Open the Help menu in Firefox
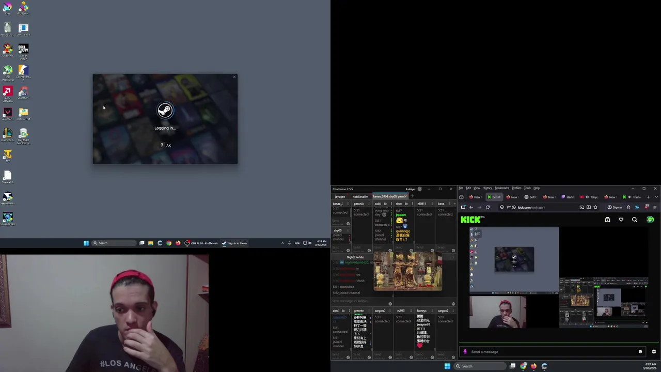661x372 pixels. 537,188
